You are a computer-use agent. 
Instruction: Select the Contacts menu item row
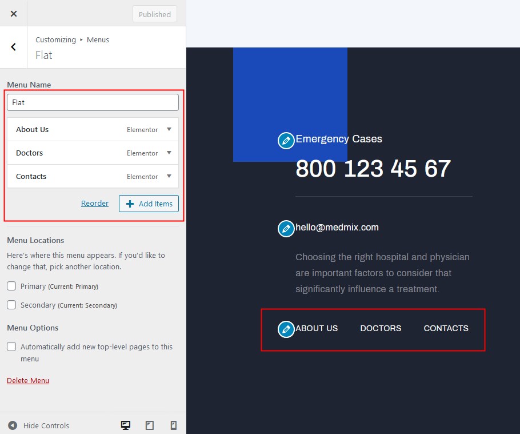pyautogui.click(x=93, y=177)
